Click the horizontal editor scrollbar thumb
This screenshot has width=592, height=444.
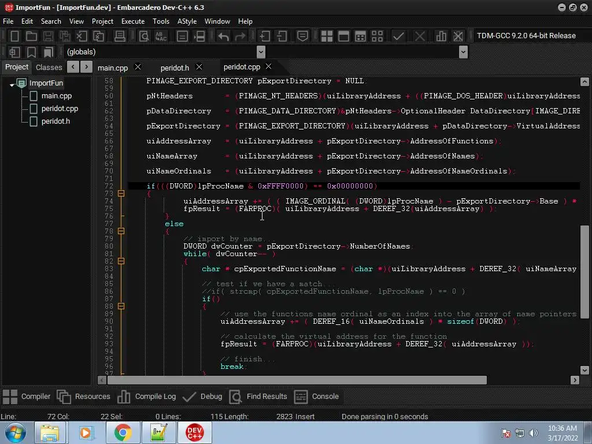pos(297,380)
